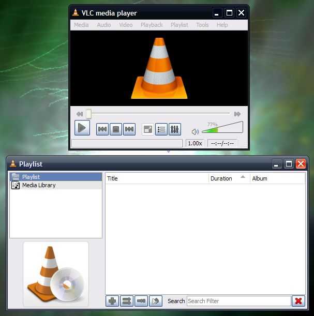The width and height of the screenshot is (314, 316).
Task: Select Media Library in the sidebar
Action: click(56, 185)
